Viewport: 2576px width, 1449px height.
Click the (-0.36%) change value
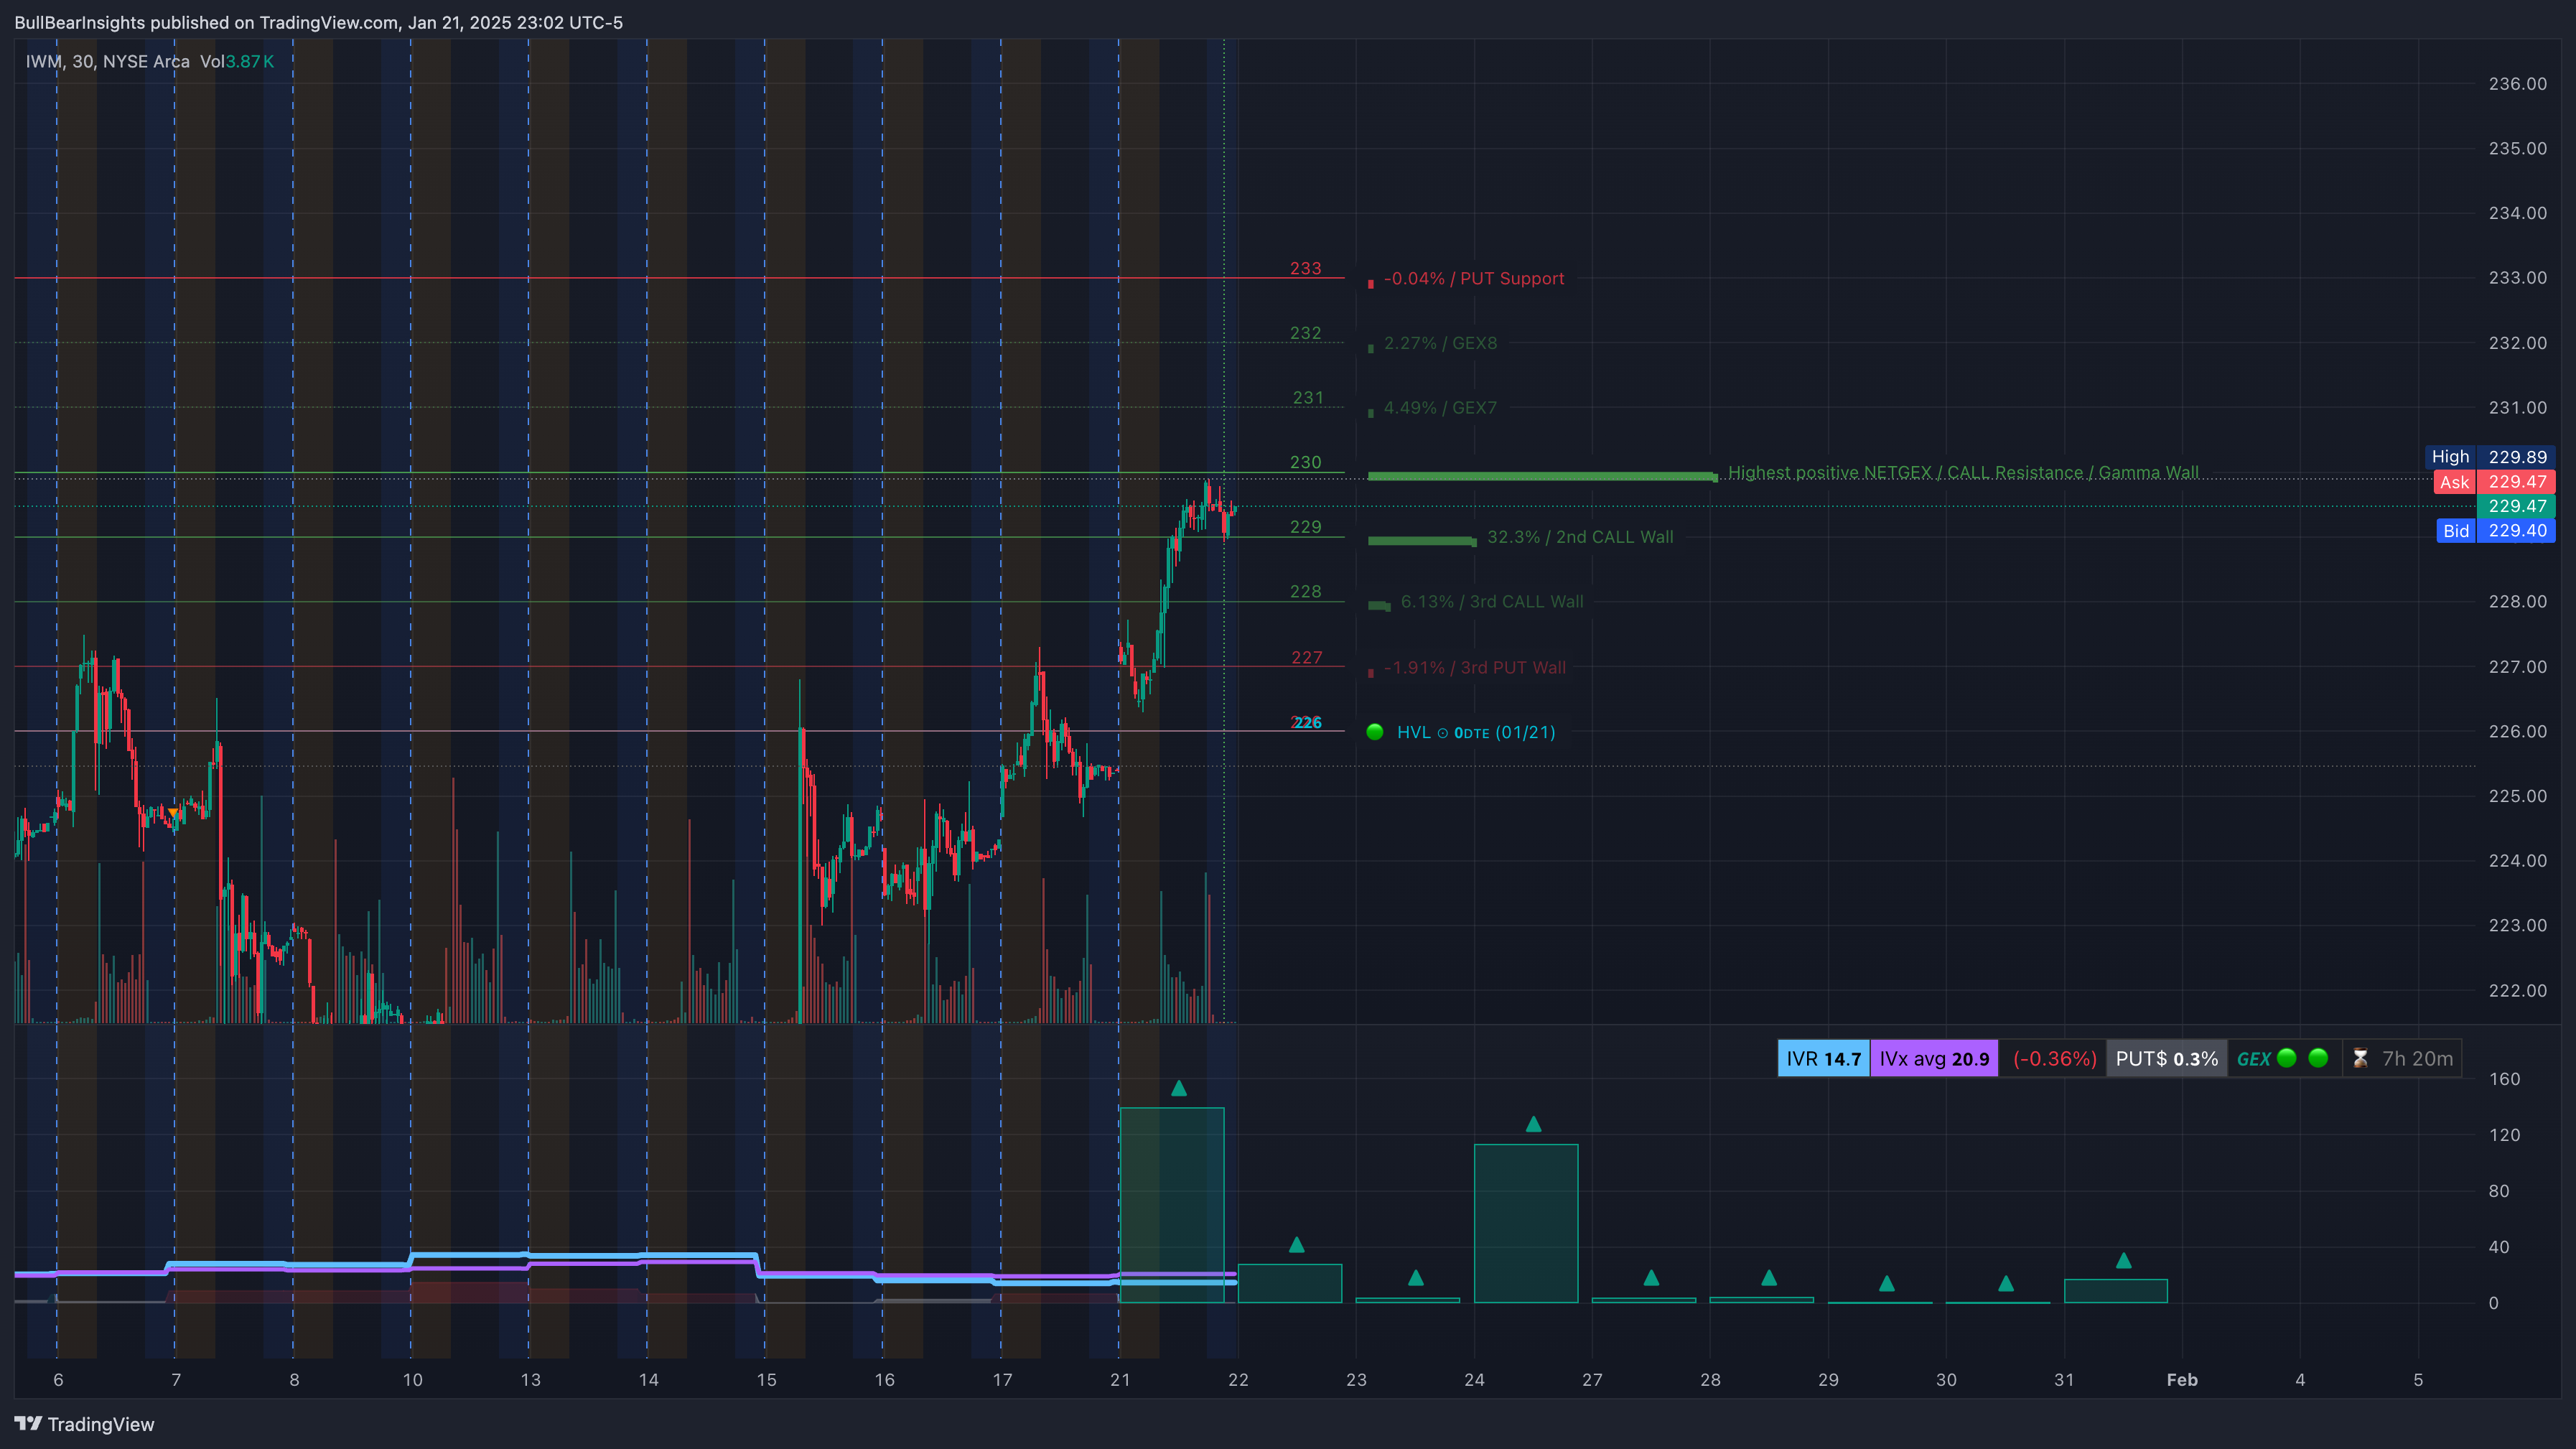tap(2054, 1058)
